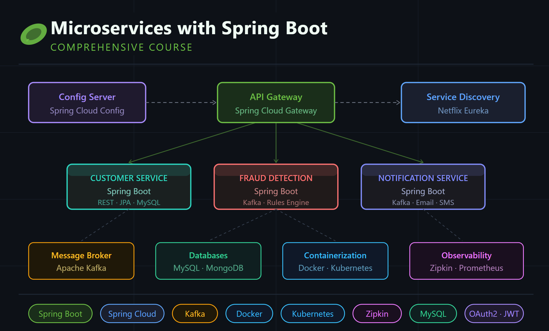Select the Config Server box

click(87, 103)
